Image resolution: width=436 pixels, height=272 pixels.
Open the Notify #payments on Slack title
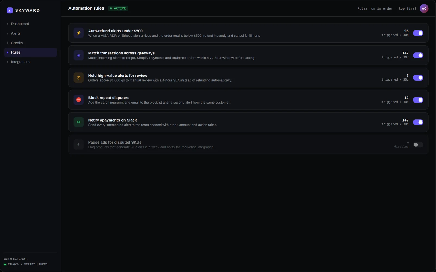coord(112,120)
